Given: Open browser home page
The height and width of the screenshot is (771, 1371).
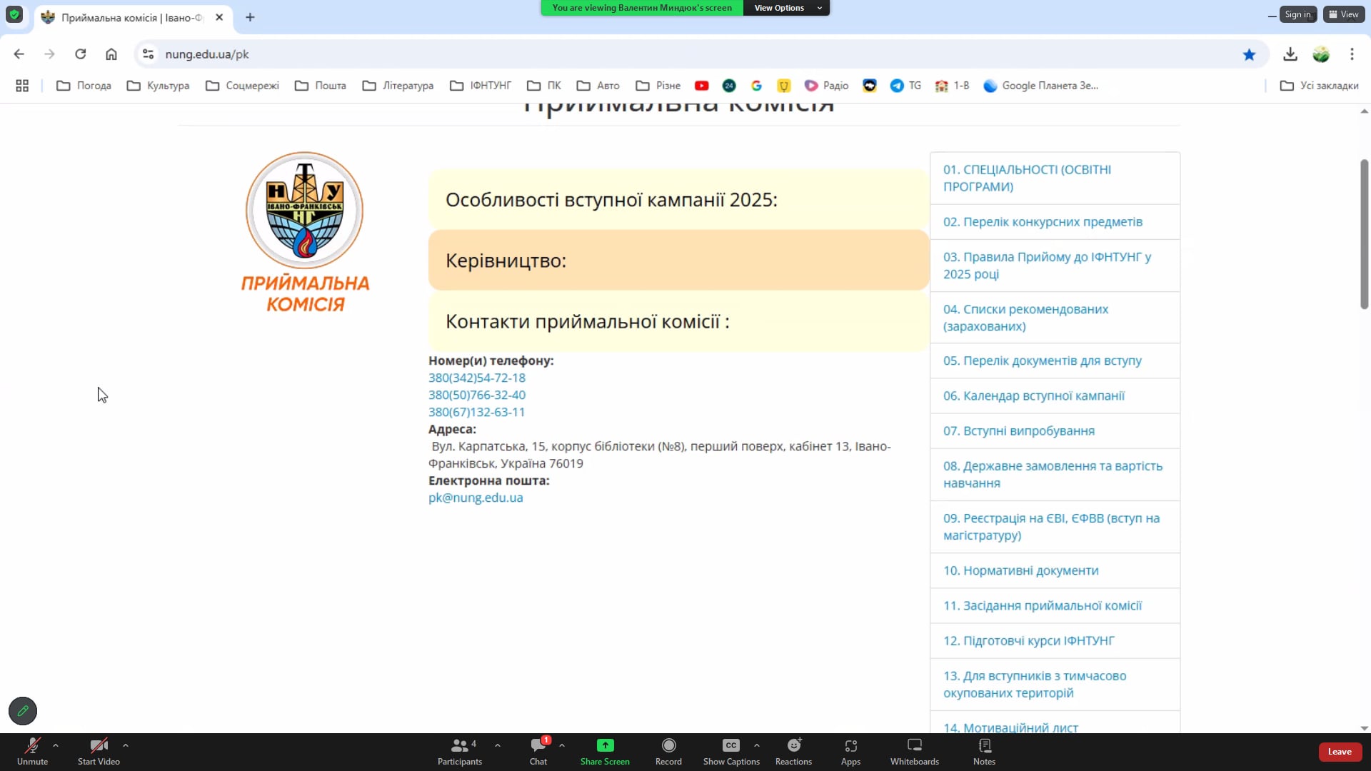Looking at the screenshot, I should pos(111,54).
